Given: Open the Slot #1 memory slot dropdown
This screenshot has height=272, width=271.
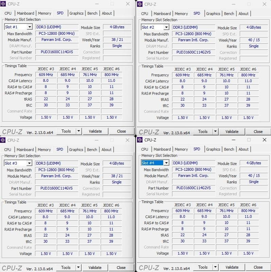Looking at the screenshot, I should point(30,27).
